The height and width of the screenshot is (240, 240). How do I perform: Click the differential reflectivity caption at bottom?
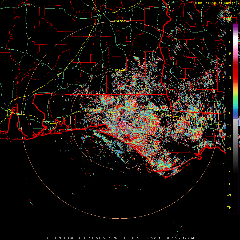coord(120,238)
